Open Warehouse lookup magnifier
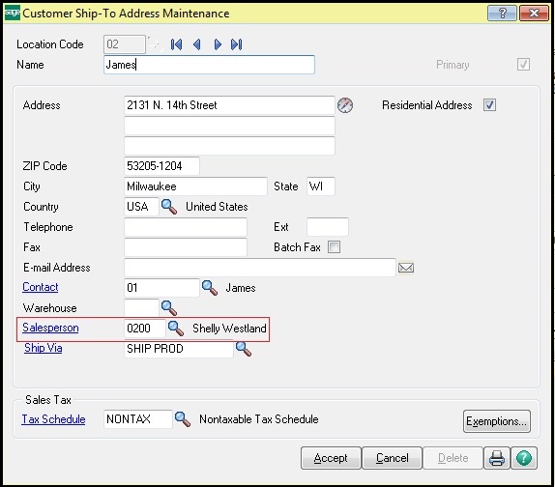Viewport: 555px width, 487px height. pyautogui.click(x=169, y=308)
